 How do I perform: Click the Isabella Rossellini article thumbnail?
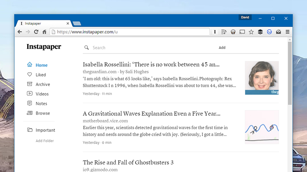[262, 78]
